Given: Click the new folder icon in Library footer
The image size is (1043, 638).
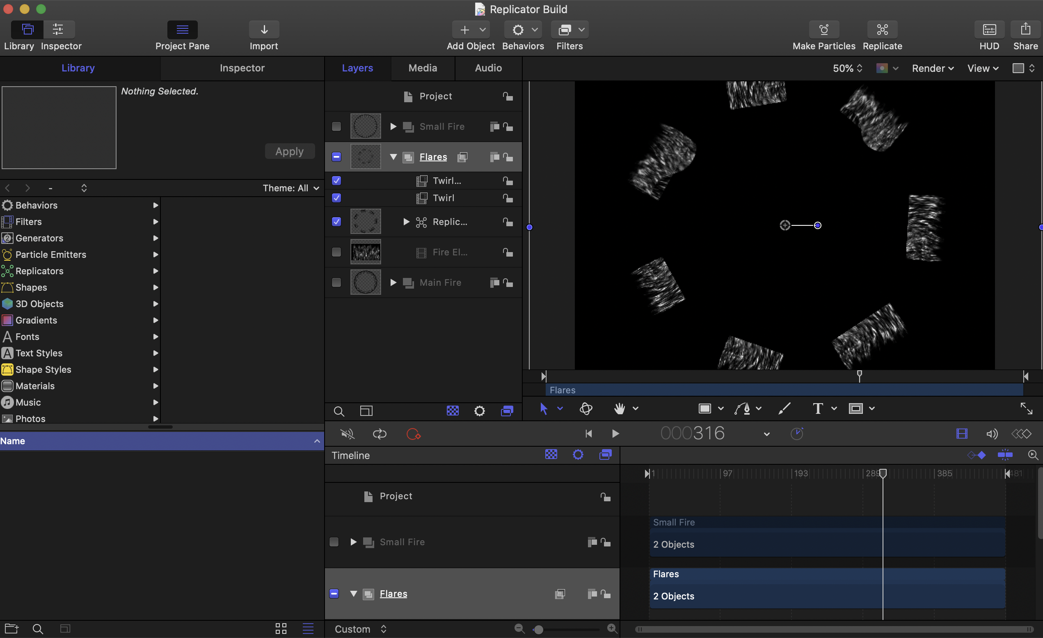Looking at the screenshot, I should tap(11, 629).
